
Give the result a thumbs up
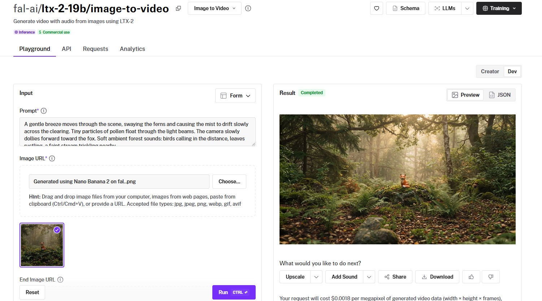click(x=471, y=277)
